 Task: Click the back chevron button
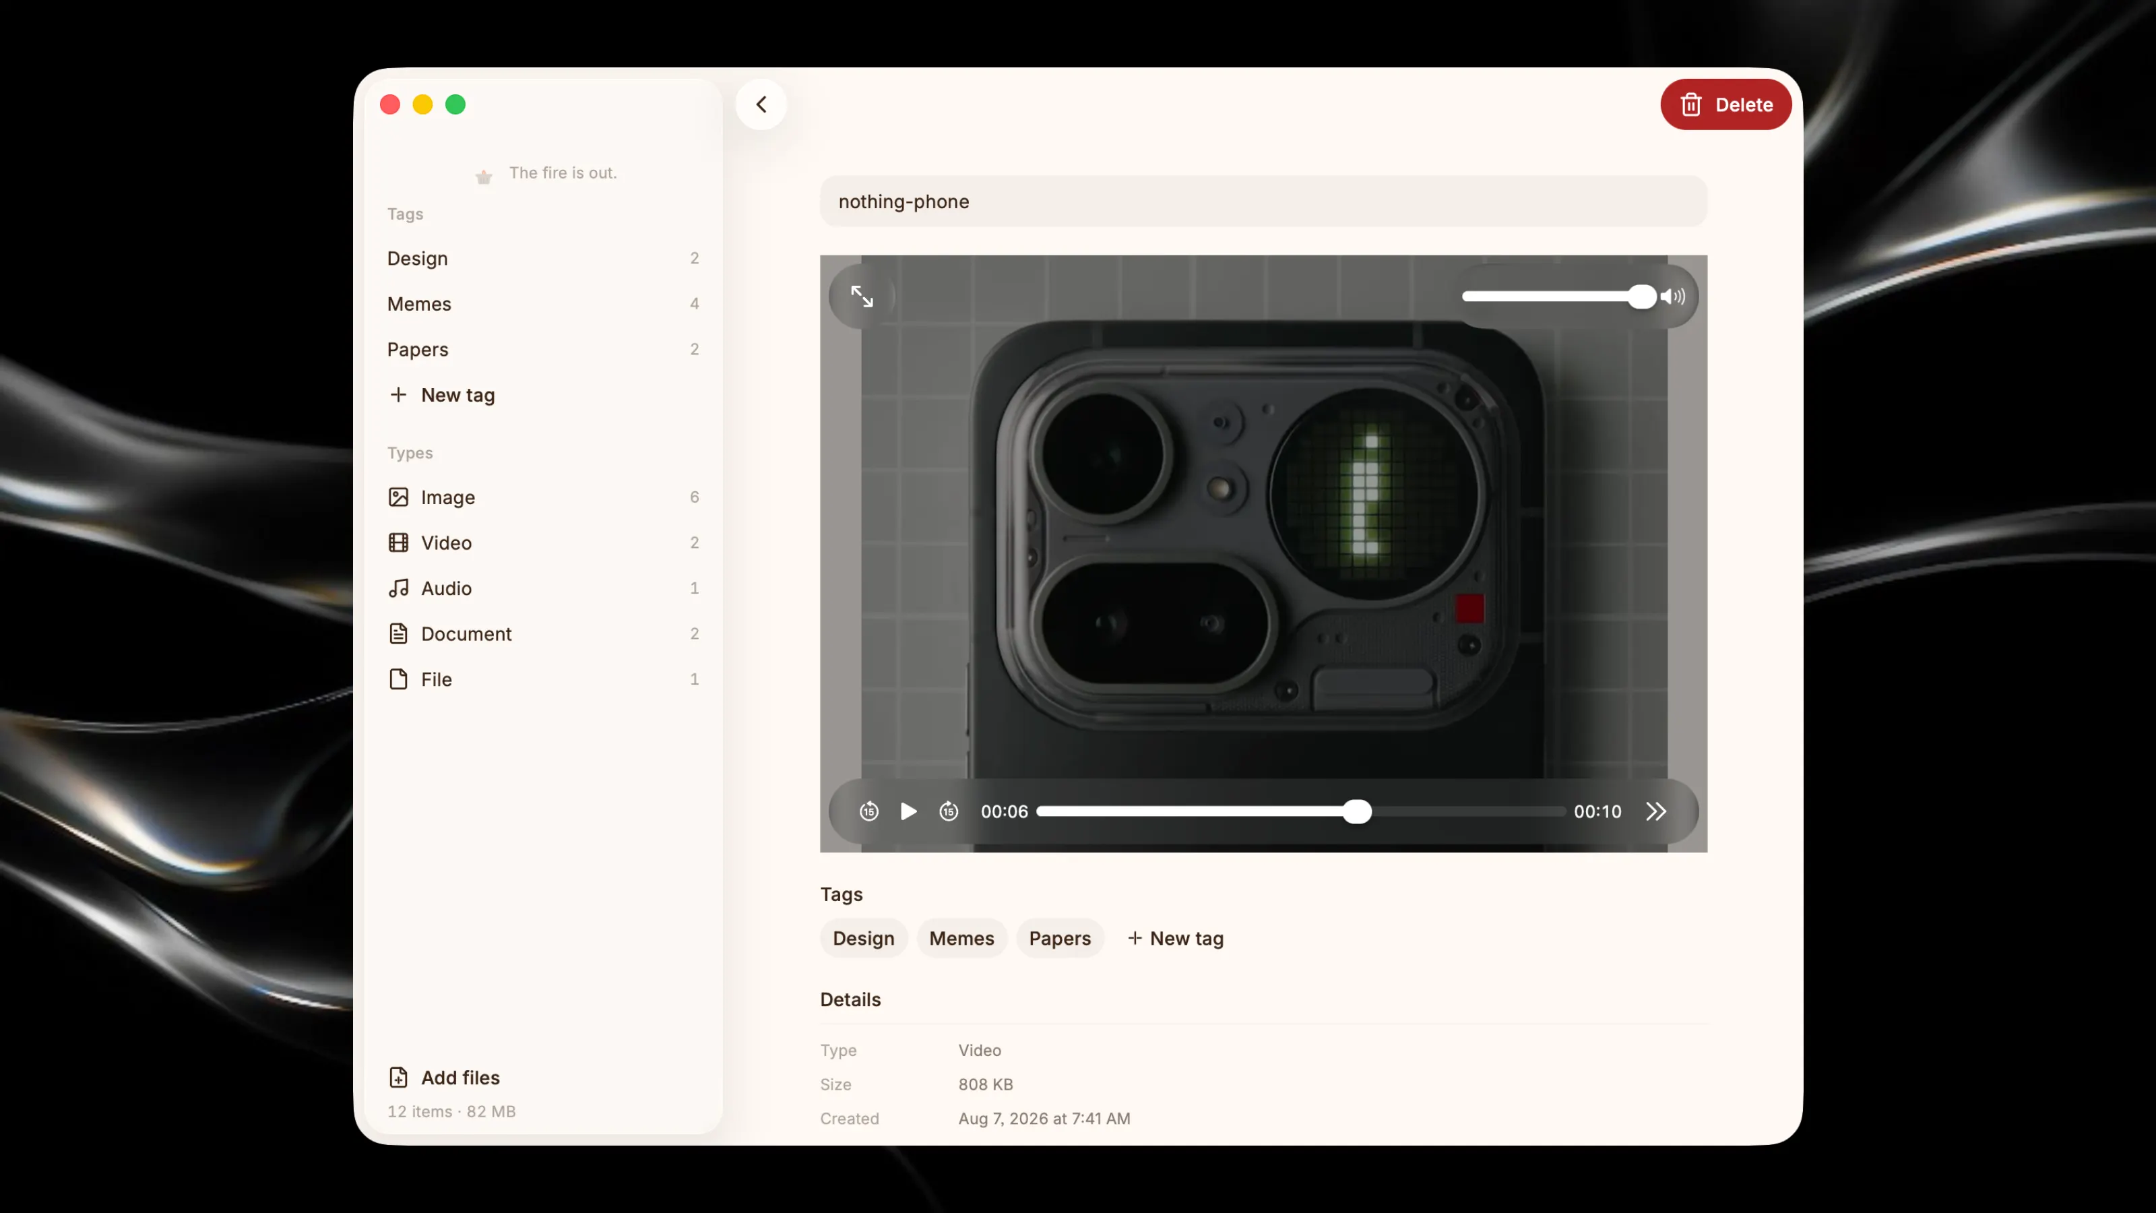click(761, 104)
